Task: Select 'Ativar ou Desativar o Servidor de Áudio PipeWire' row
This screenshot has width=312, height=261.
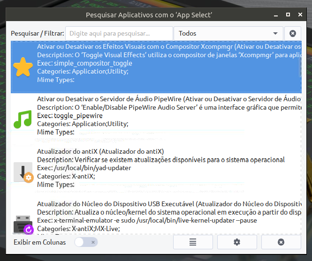Action: coord(156,119)
